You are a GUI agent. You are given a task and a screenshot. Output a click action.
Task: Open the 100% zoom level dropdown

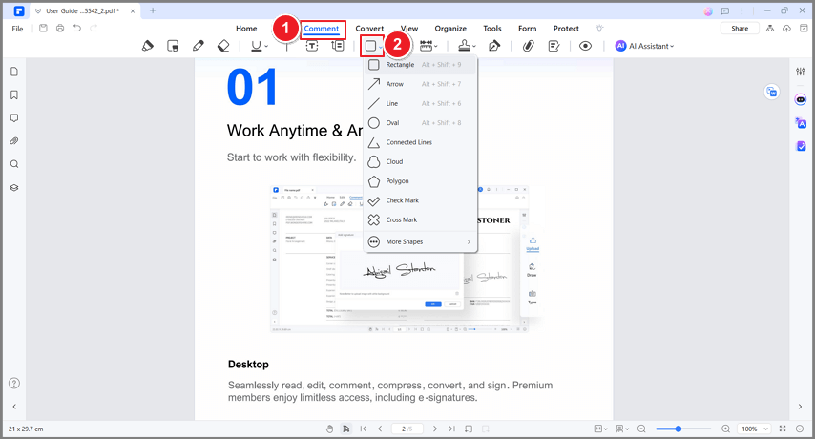(x=754, y=429)
